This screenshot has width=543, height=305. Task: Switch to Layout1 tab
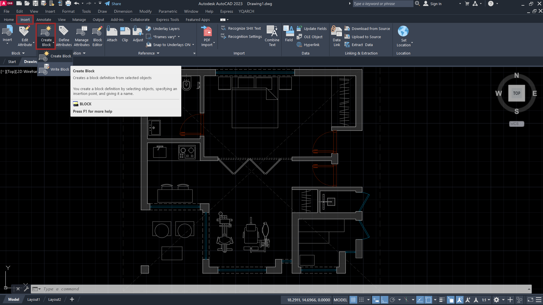click(33, 299)
